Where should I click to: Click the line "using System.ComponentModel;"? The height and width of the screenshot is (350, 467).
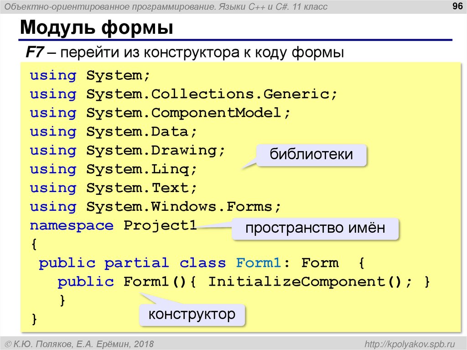pyautogui.click(x=160, y=113)
